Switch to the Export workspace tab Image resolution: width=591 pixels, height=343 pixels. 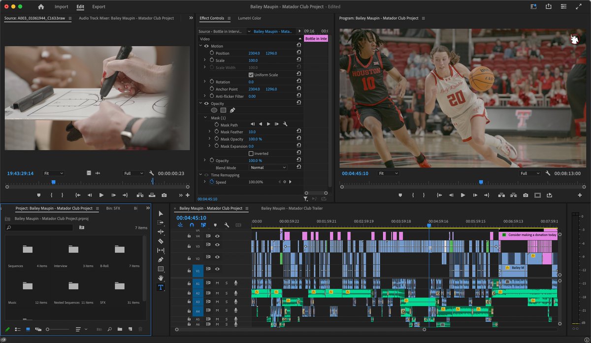pos(98,7)
